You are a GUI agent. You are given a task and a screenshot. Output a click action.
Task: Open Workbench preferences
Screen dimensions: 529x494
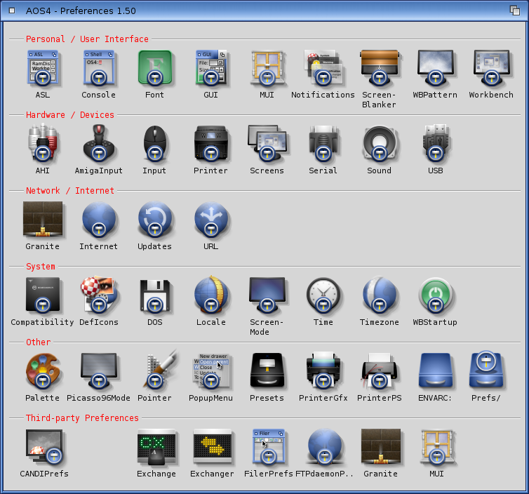pyautogui.click(x=491, y=68)
